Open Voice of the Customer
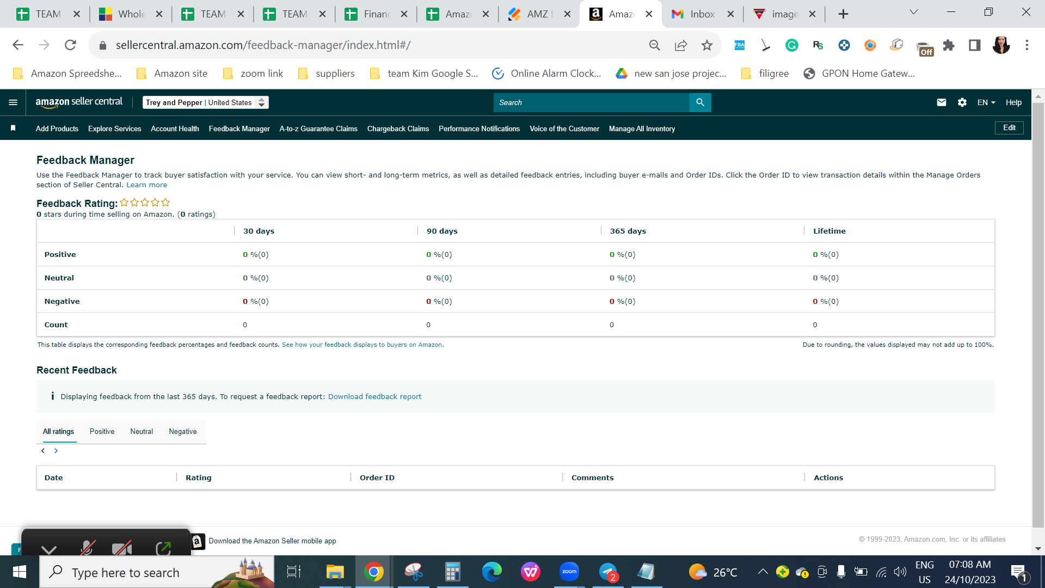1045x588 pixels. tap(564, 129)
